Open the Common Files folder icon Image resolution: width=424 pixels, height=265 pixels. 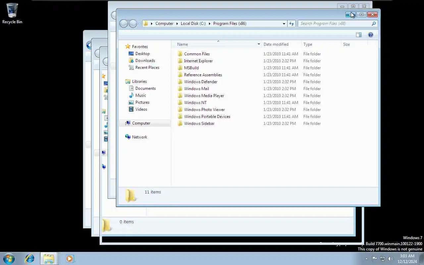click(180, 54)
